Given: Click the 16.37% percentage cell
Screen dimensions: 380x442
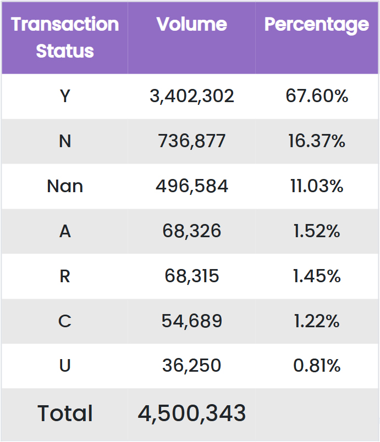Looking at the screenshot, I should coord(317,141).
